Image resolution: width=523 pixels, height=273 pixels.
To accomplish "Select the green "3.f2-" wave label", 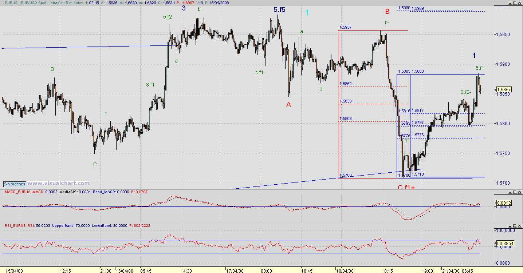I will (466, 92).
